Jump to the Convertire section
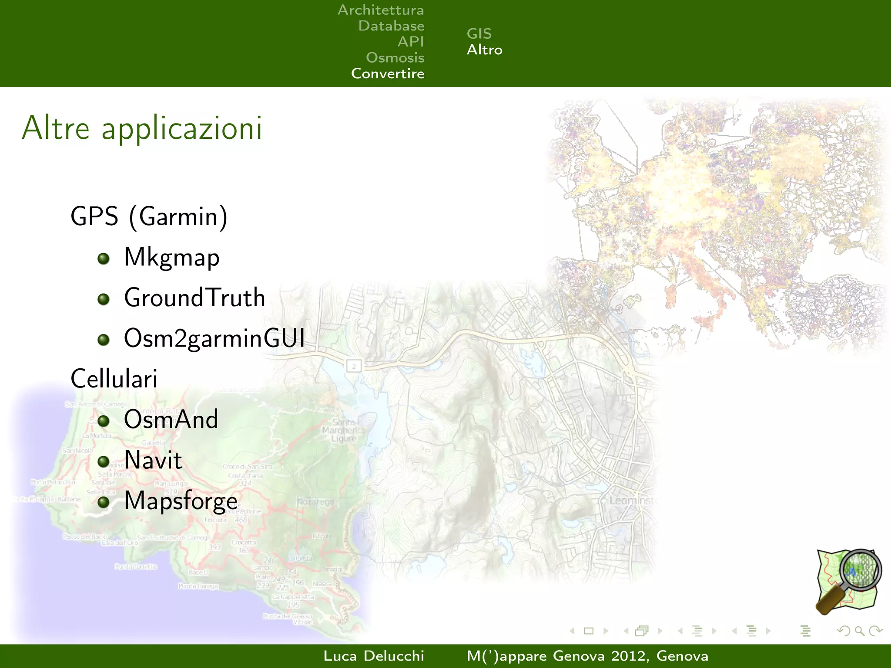 point(388,73)
